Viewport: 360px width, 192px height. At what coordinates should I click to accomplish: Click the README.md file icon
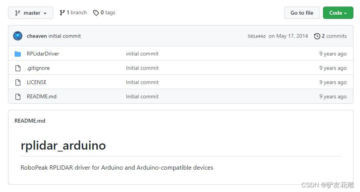(18, 97)
